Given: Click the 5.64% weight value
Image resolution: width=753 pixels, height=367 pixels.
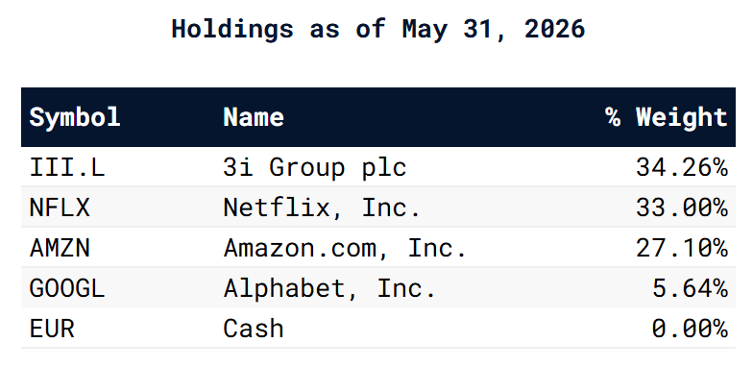Looking at the screenshot, I should pos(690,288).
